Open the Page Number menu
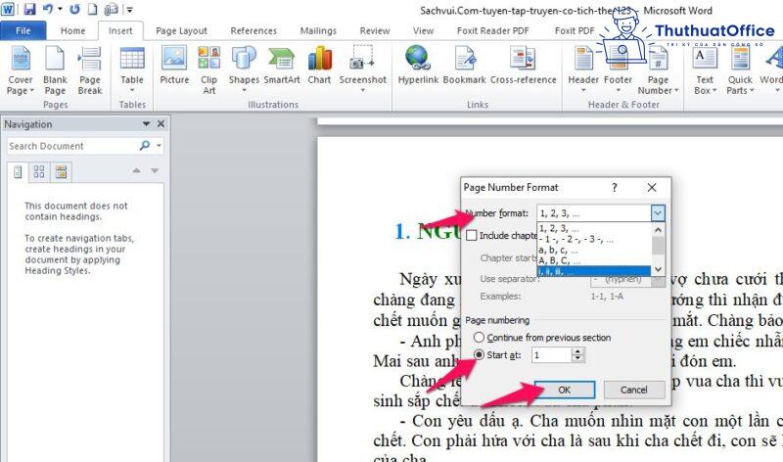Image resolution: width=783 pixels, height=462 pixels. [658, 69]
